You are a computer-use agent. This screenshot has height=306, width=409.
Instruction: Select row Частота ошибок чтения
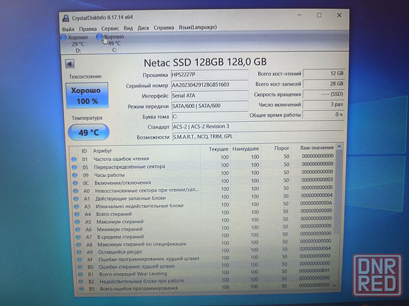coord(203,157)
